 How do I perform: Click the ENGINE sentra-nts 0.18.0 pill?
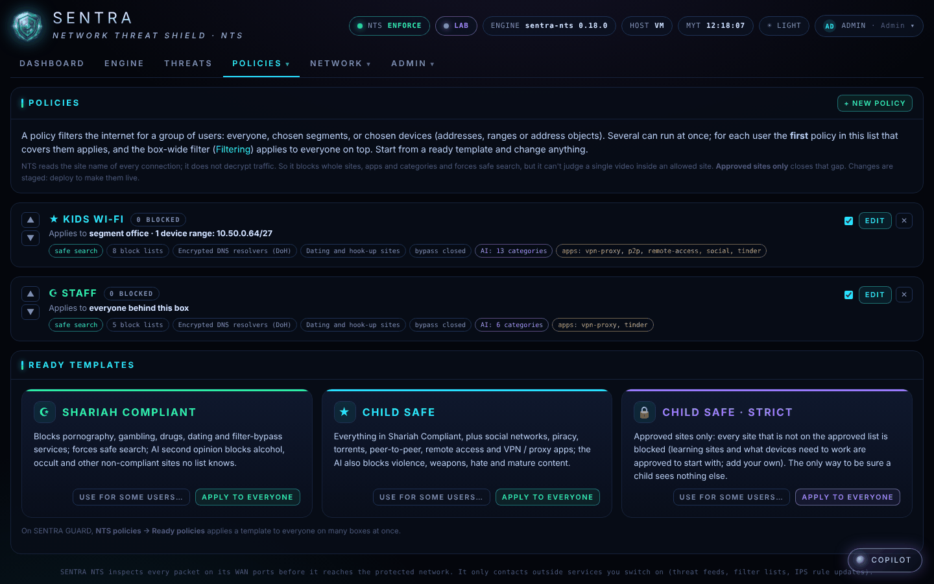(x=549, y=26)
